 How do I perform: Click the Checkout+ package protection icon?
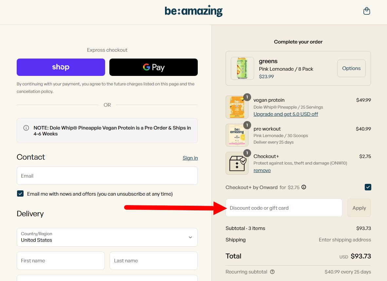(237, 163)
